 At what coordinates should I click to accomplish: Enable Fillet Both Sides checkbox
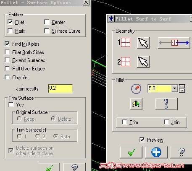7,52
